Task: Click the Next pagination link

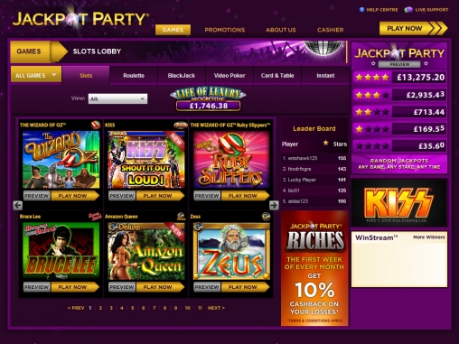Action: [216, 308]
